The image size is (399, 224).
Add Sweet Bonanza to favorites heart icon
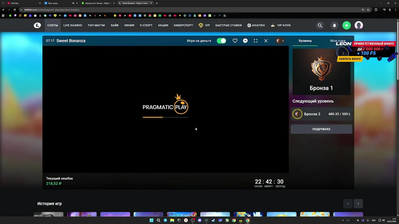point(235,41)
